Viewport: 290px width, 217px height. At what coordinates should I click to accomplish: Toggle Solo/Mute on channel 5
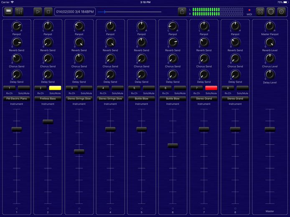pyautogui.click(x=149, y=88)
